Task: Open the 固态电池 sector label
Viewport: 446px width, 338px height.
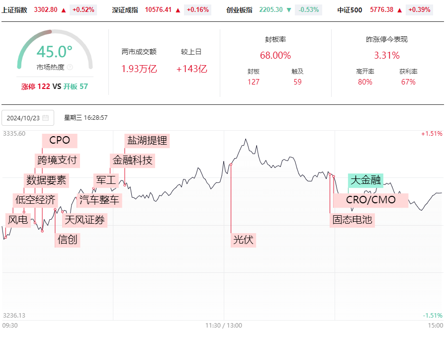Action: coord(352,220)
